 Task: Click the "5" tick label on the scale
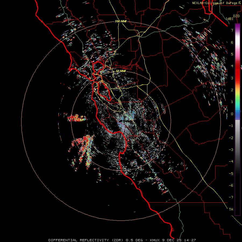point(232,54)
